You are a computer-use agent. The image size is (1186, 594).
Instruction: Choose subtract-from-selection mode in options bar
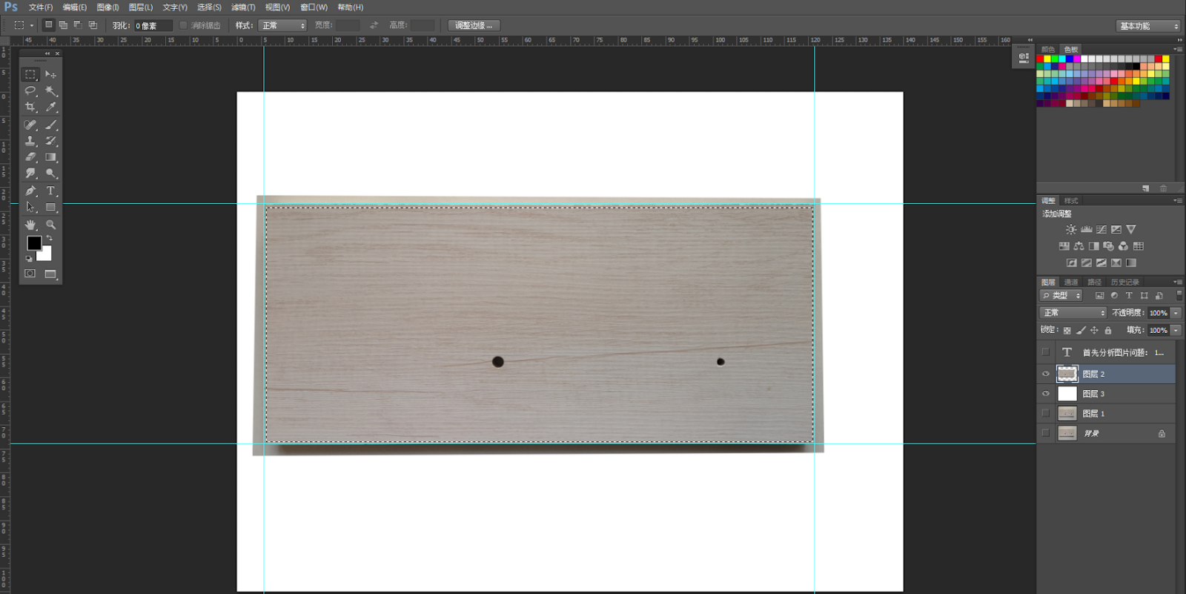78,25
